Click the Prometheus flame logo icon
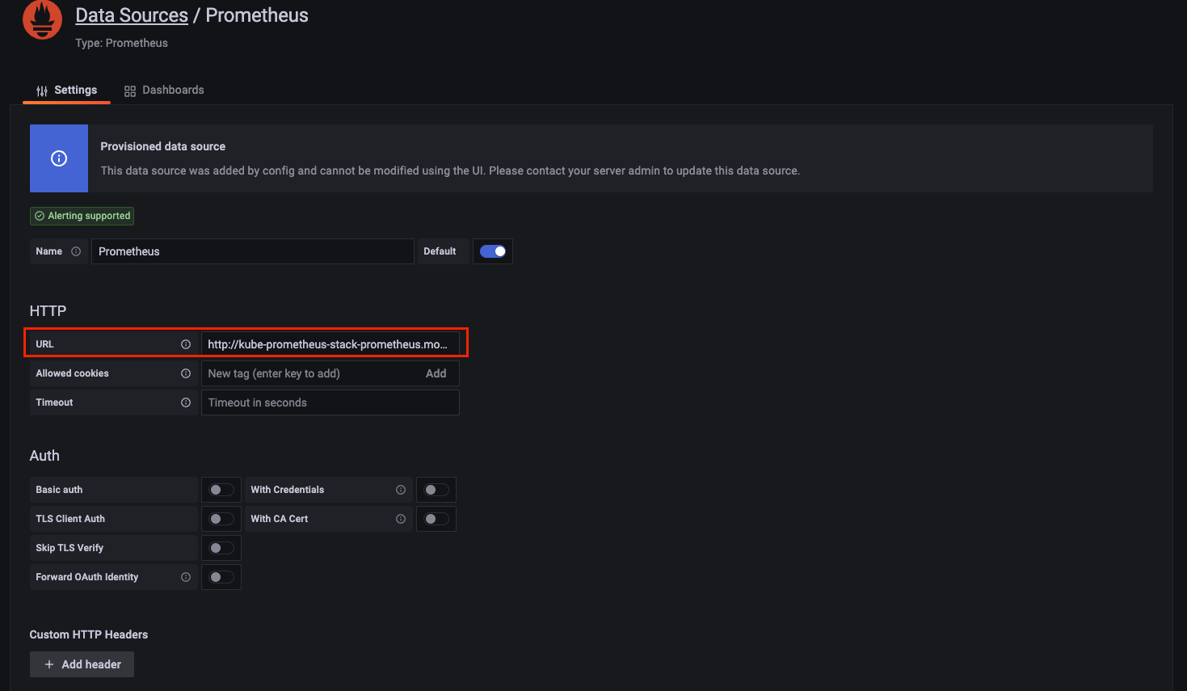The width and height of the screenshot is (1187, 691). [42, 18]
